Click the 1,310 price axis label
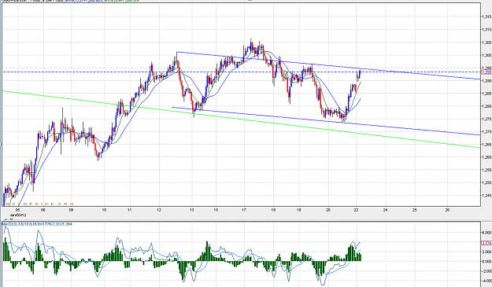Image resolution: width=492 pixels, height=287 pixels. click(x=486, y=29)
